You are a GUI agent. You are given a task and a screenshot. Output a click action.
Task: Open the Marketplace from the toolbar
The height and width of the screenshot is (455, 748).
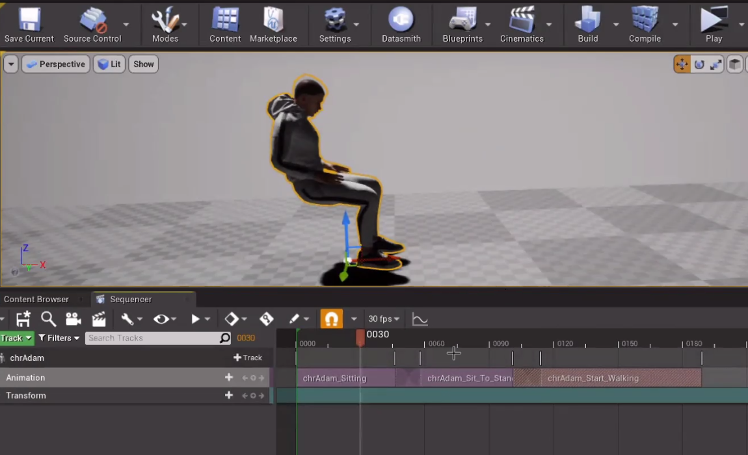(x=273, y=19)
